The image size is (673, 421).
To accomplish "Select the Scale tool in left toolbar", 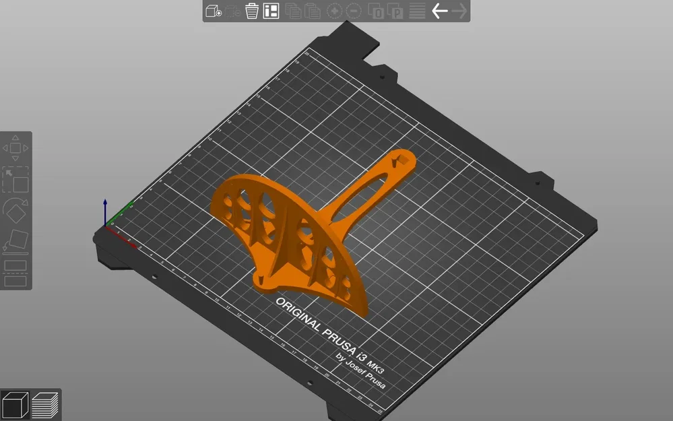I will pos(15,180).
